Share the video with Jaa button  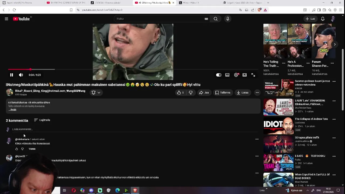pyautogui.click(x=204, y=92)
